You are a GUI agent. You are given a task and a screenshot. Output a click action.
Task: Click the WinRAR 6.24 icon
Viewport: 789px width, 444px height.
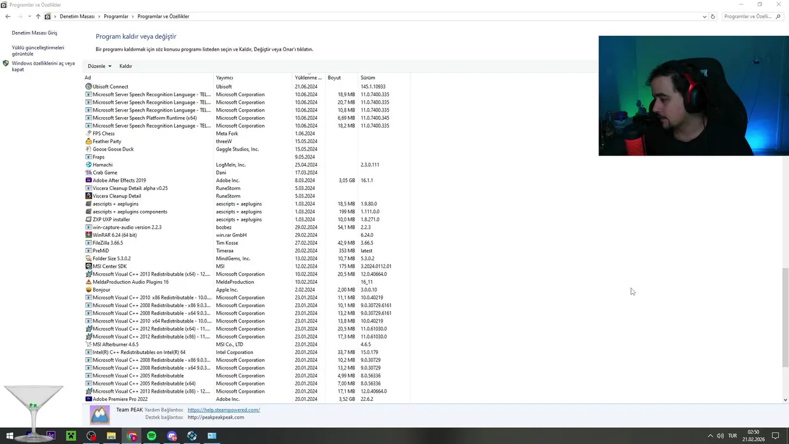88,235
